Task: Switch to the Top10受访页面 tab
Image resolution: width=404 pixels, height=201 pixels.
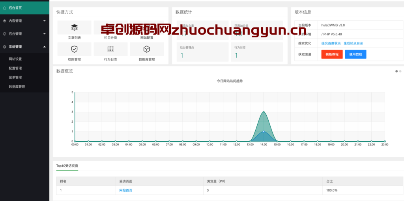Action: (x=67, y=166)
